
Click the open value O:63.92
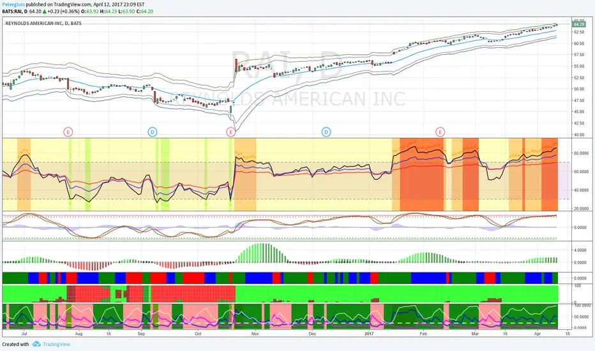(x=90, y=11)
